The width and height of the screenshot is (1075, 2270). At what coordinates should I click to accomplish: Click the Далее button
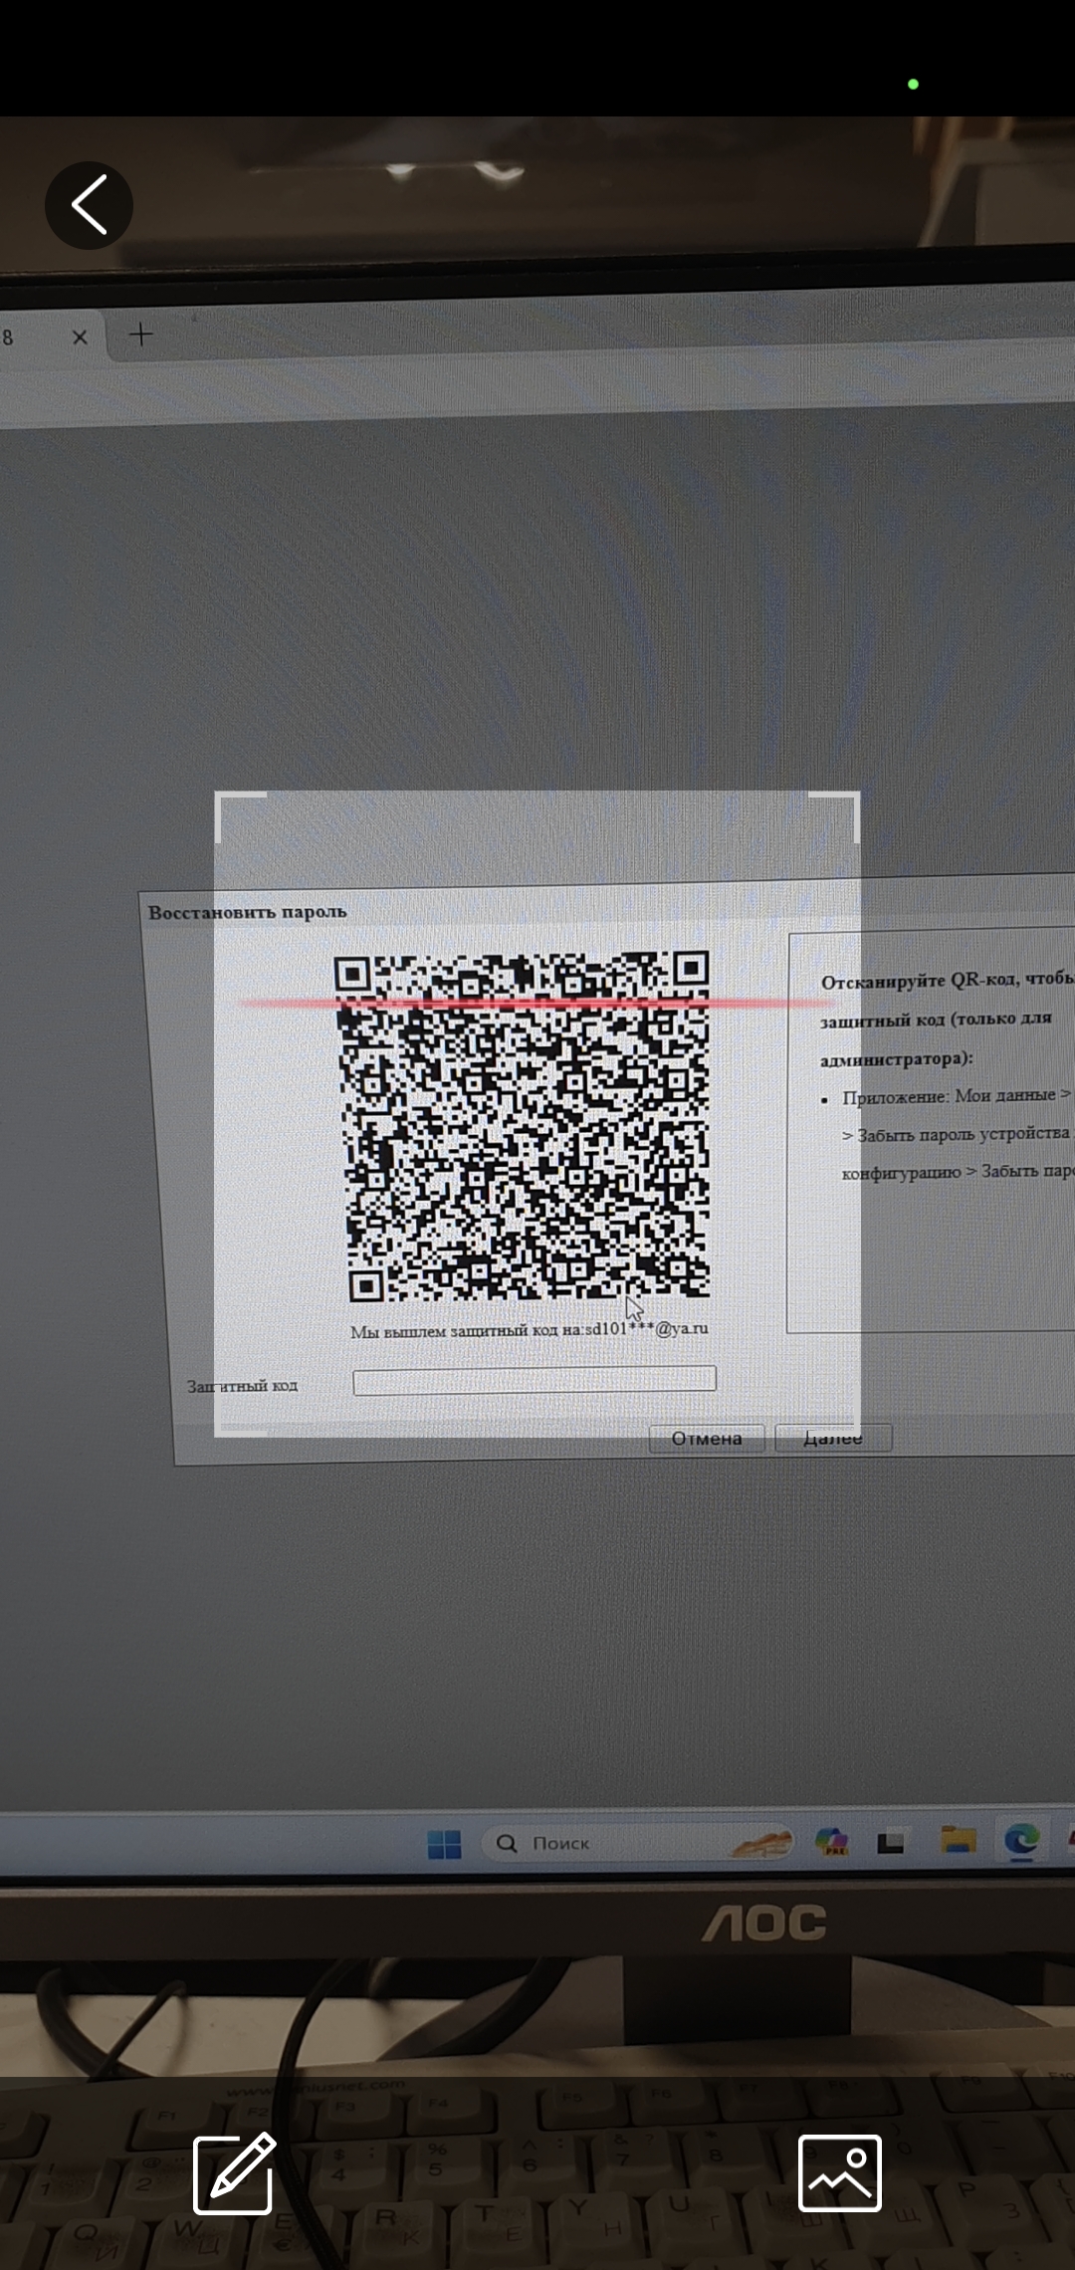coord(833,1438)
